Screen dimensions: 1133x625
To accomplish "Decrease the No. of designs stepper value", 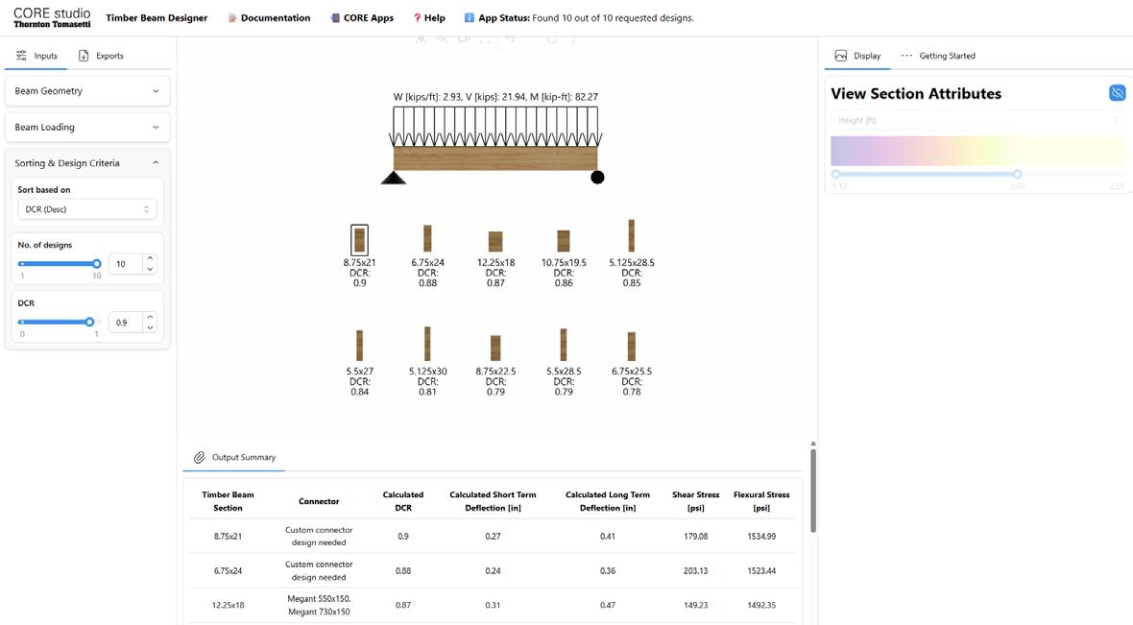I will (150, 270).
